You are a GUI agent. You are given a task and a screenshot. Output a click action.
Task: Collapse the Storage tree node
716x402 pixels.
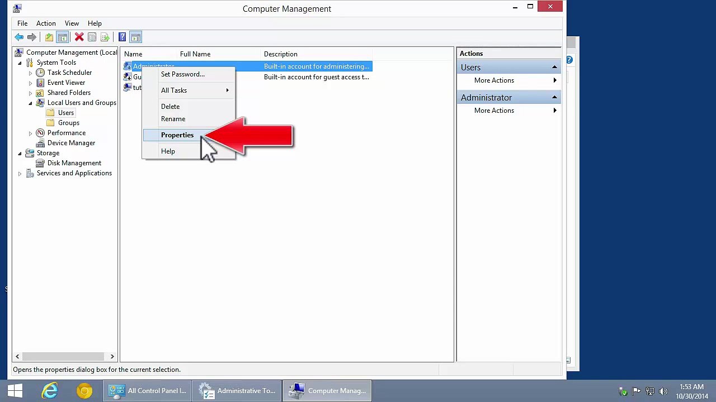(x=20, y=154)
